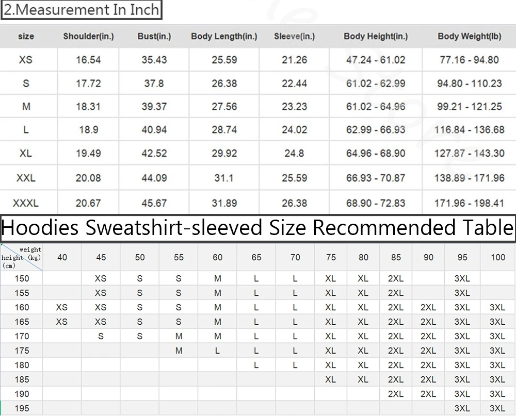Click body height range 66.93 - 70.87
Viewport: 516px width, 417px height.
click(x=376, y=178)
